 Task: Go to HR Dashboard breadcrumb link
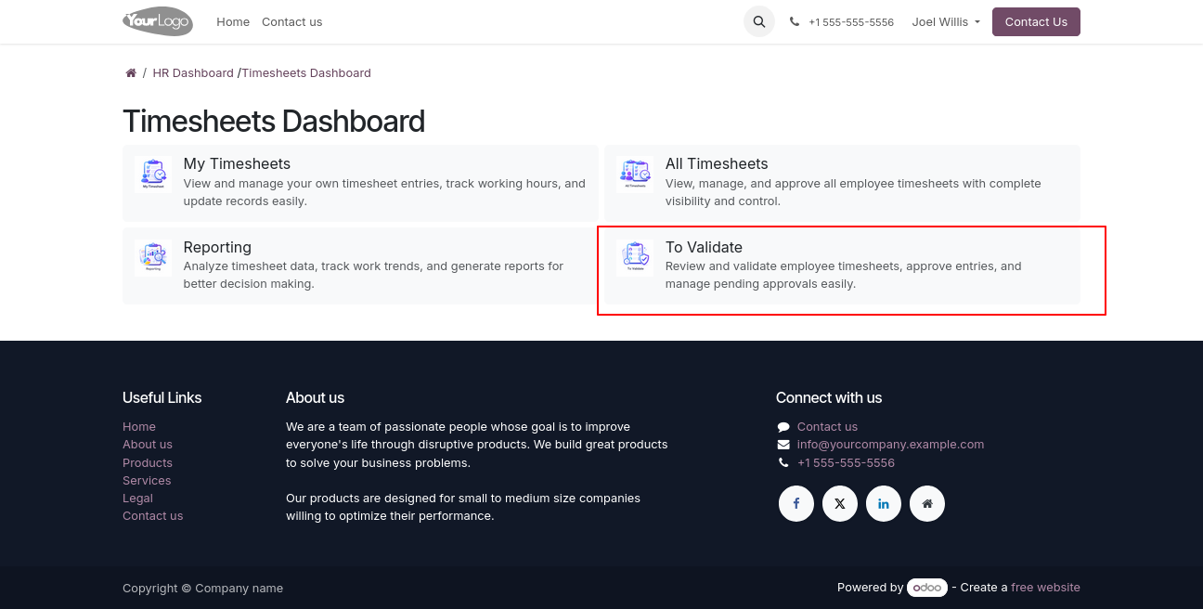click(x=193, y=73)
